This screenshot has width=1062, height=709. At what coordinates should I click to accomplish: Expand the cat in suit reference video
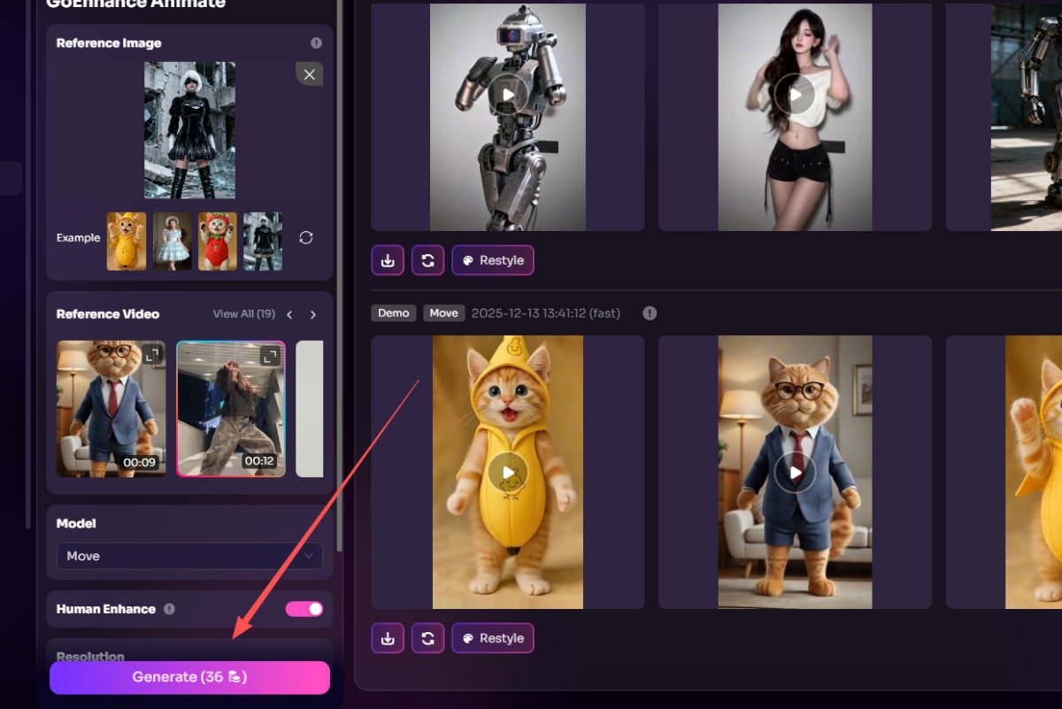click(x=153, y=355)
